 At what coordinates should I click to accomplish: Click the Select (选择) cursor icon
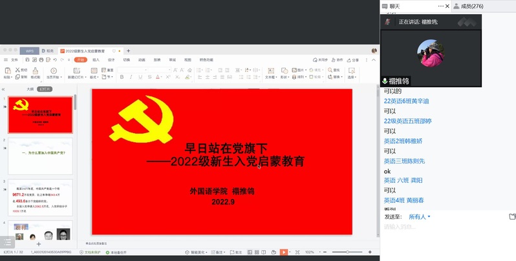pos(352,70)
